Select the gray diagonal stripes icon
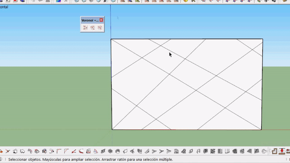290x163 pixels. click(249, 151)
